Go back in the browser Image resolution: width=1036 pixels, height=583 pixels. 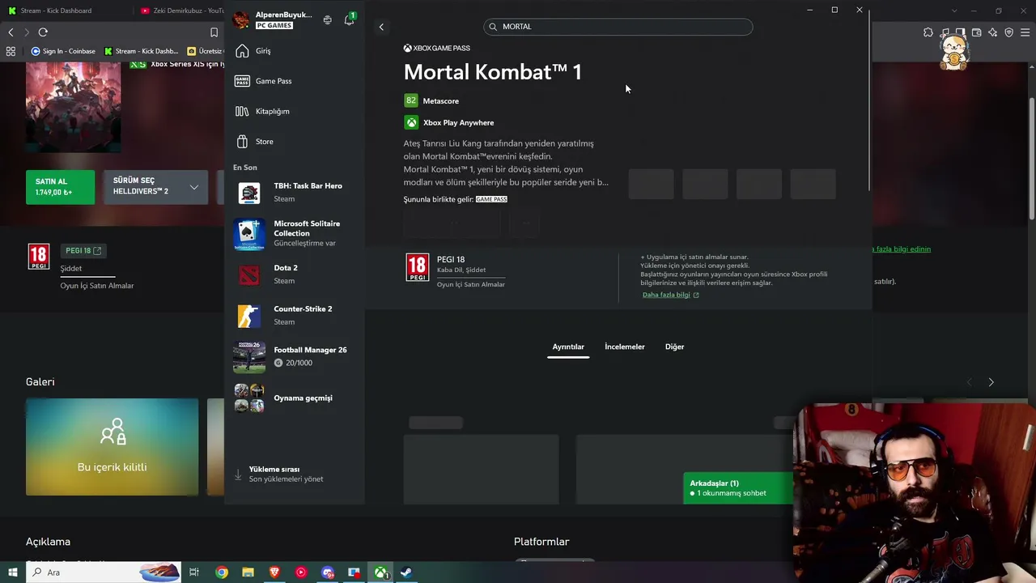tap(11, 32)
